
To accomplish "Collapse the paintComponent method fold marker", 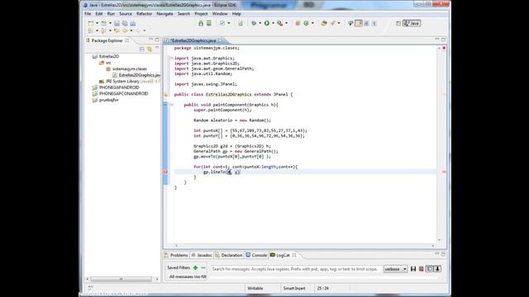I will coord(171,105).
